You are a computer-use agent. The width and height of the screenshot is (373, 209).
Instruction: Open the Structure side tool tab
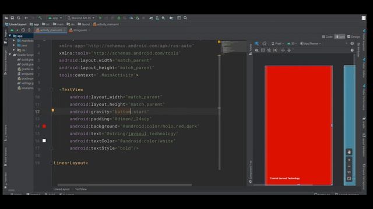(x=5, y=132)
